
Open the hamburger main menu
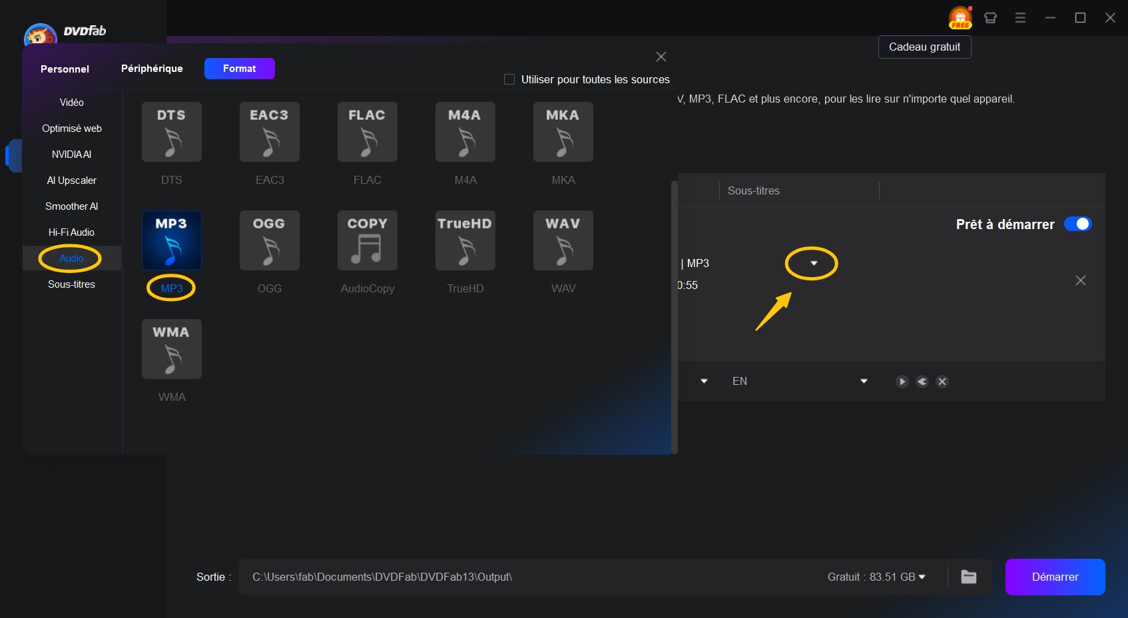pyautogui.click(x=1020, y=18)
